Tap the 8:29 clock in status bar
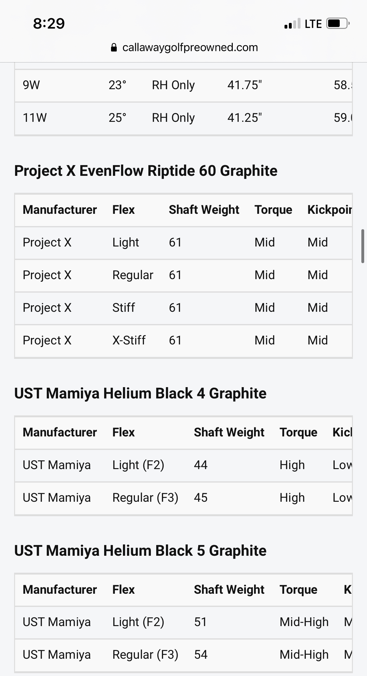The image size is (367, 676). click(x=49, y=24)
